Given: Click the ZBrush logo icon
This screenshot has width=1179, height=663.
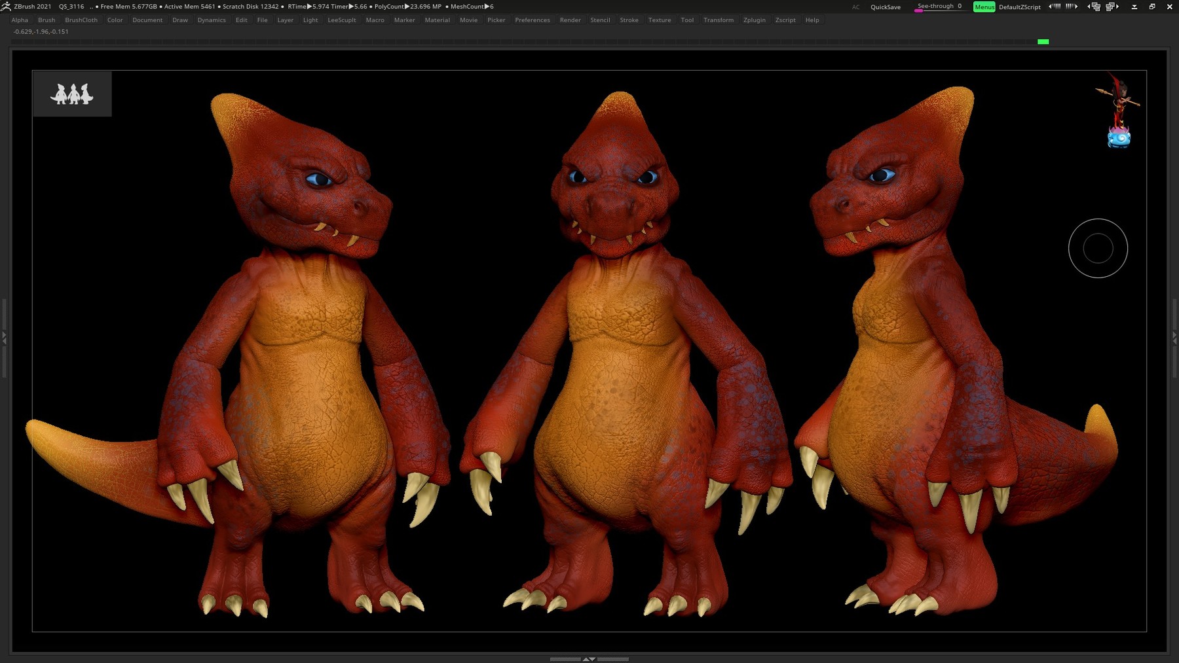Looking at the screenshot, I should [6, 6].
